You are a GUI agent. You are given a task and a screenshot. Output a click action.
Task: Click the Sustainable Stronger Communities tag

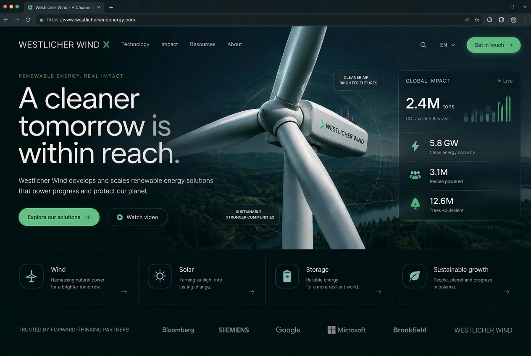250,215
